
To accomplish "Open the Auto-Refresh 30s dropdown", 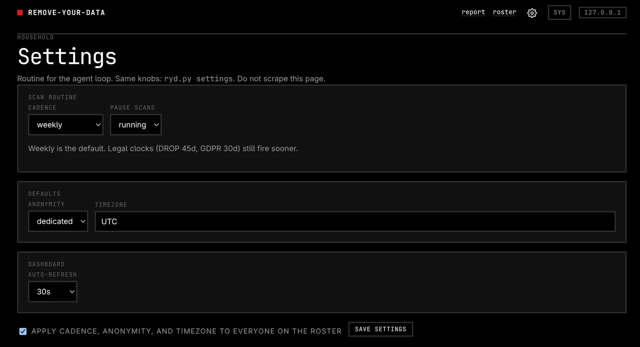I will (x=53, y=292).
